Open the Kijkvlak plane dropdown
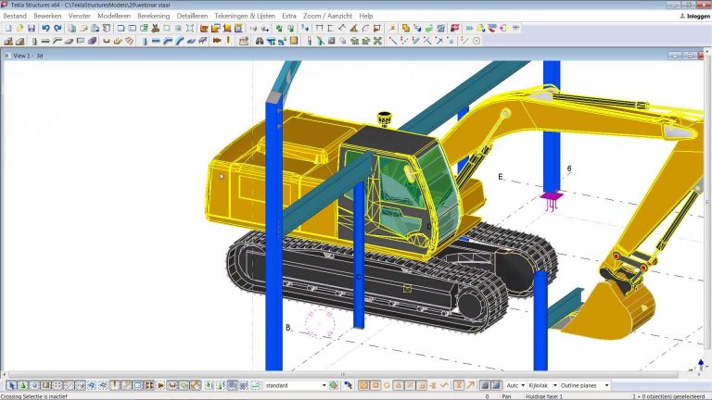The height and width of the screenshot is (400, 712). coord(555,385)
